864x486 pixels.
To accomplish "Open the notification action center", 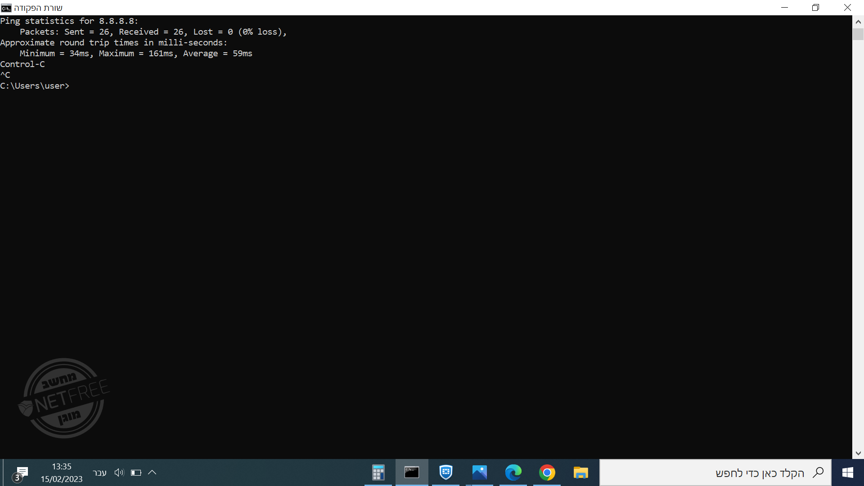I will coord(21,473).
